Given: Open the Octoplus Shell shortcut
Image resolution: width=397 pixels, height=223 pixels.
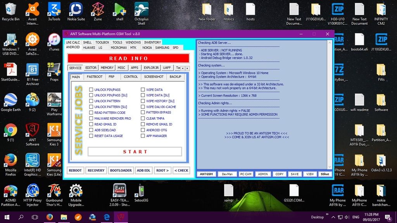Looking at the screenshot, I should click(141, 14).
